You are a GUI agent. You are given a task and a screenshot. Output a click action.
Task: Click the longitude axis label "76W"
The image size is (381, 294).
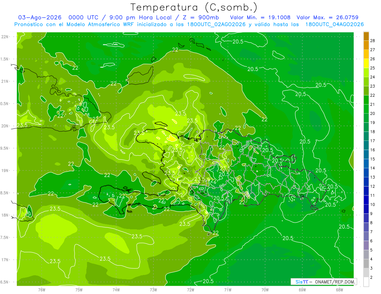42,290
